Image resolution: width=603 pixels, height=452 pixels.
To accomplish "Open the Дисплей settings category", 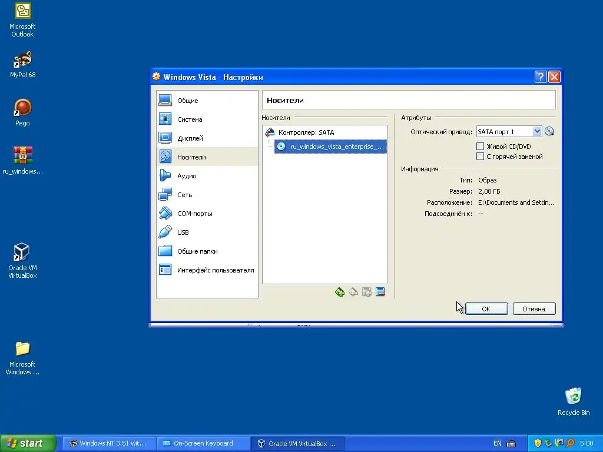I will (x=207, y=138).
